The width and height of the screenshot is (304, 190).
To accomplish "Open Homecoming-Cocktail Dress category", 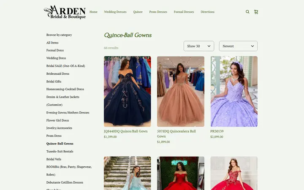I will pos(65,89).
